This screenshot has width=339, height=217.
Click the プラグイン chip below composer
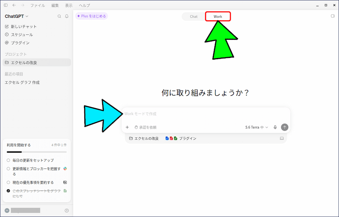(x=181, y=138)
